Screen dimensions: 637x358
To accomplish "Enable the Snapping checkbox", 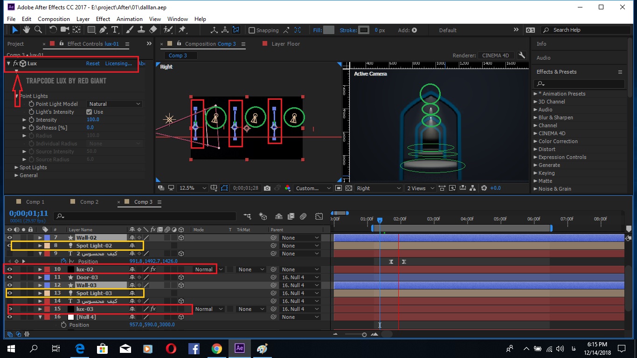I will point(252,30).
